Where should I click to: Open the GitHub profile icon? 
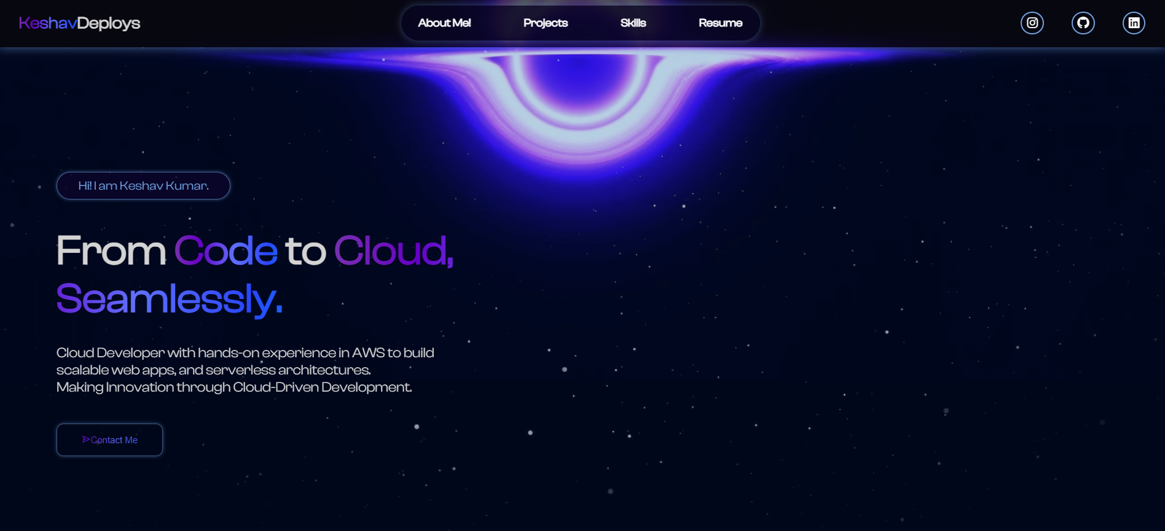pyautogui.click(x=1083, y=23)
